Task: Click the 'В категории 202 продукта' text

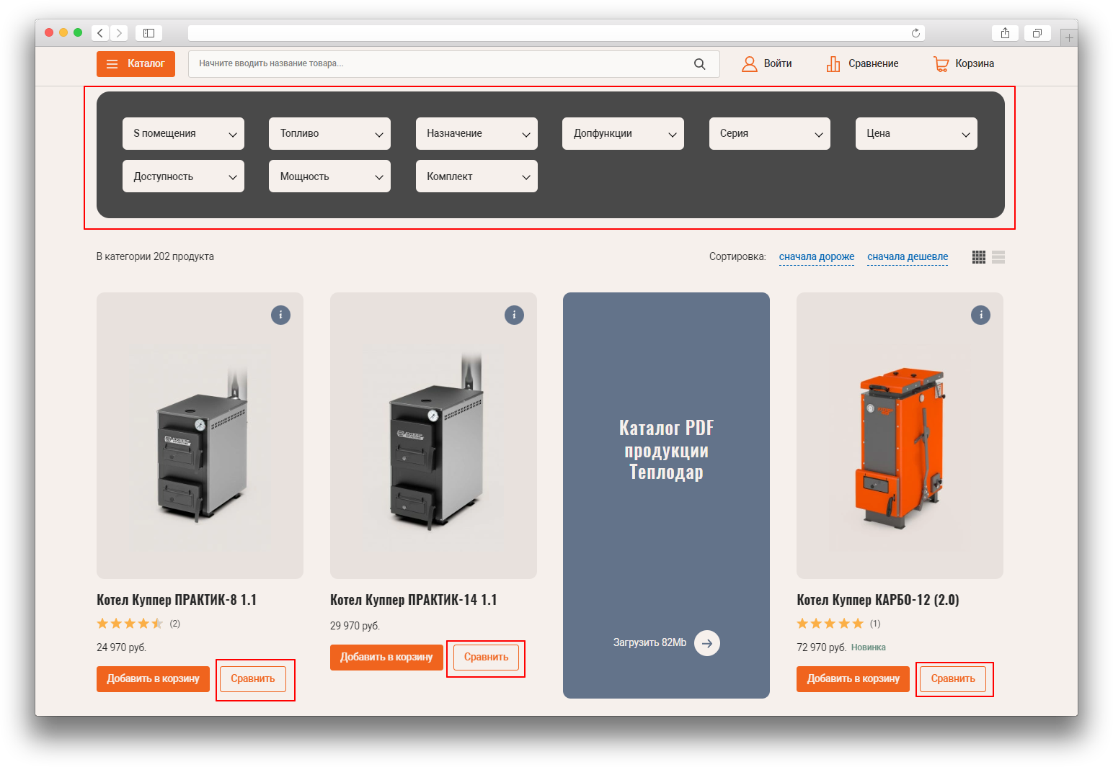Action: coord(155,257)
